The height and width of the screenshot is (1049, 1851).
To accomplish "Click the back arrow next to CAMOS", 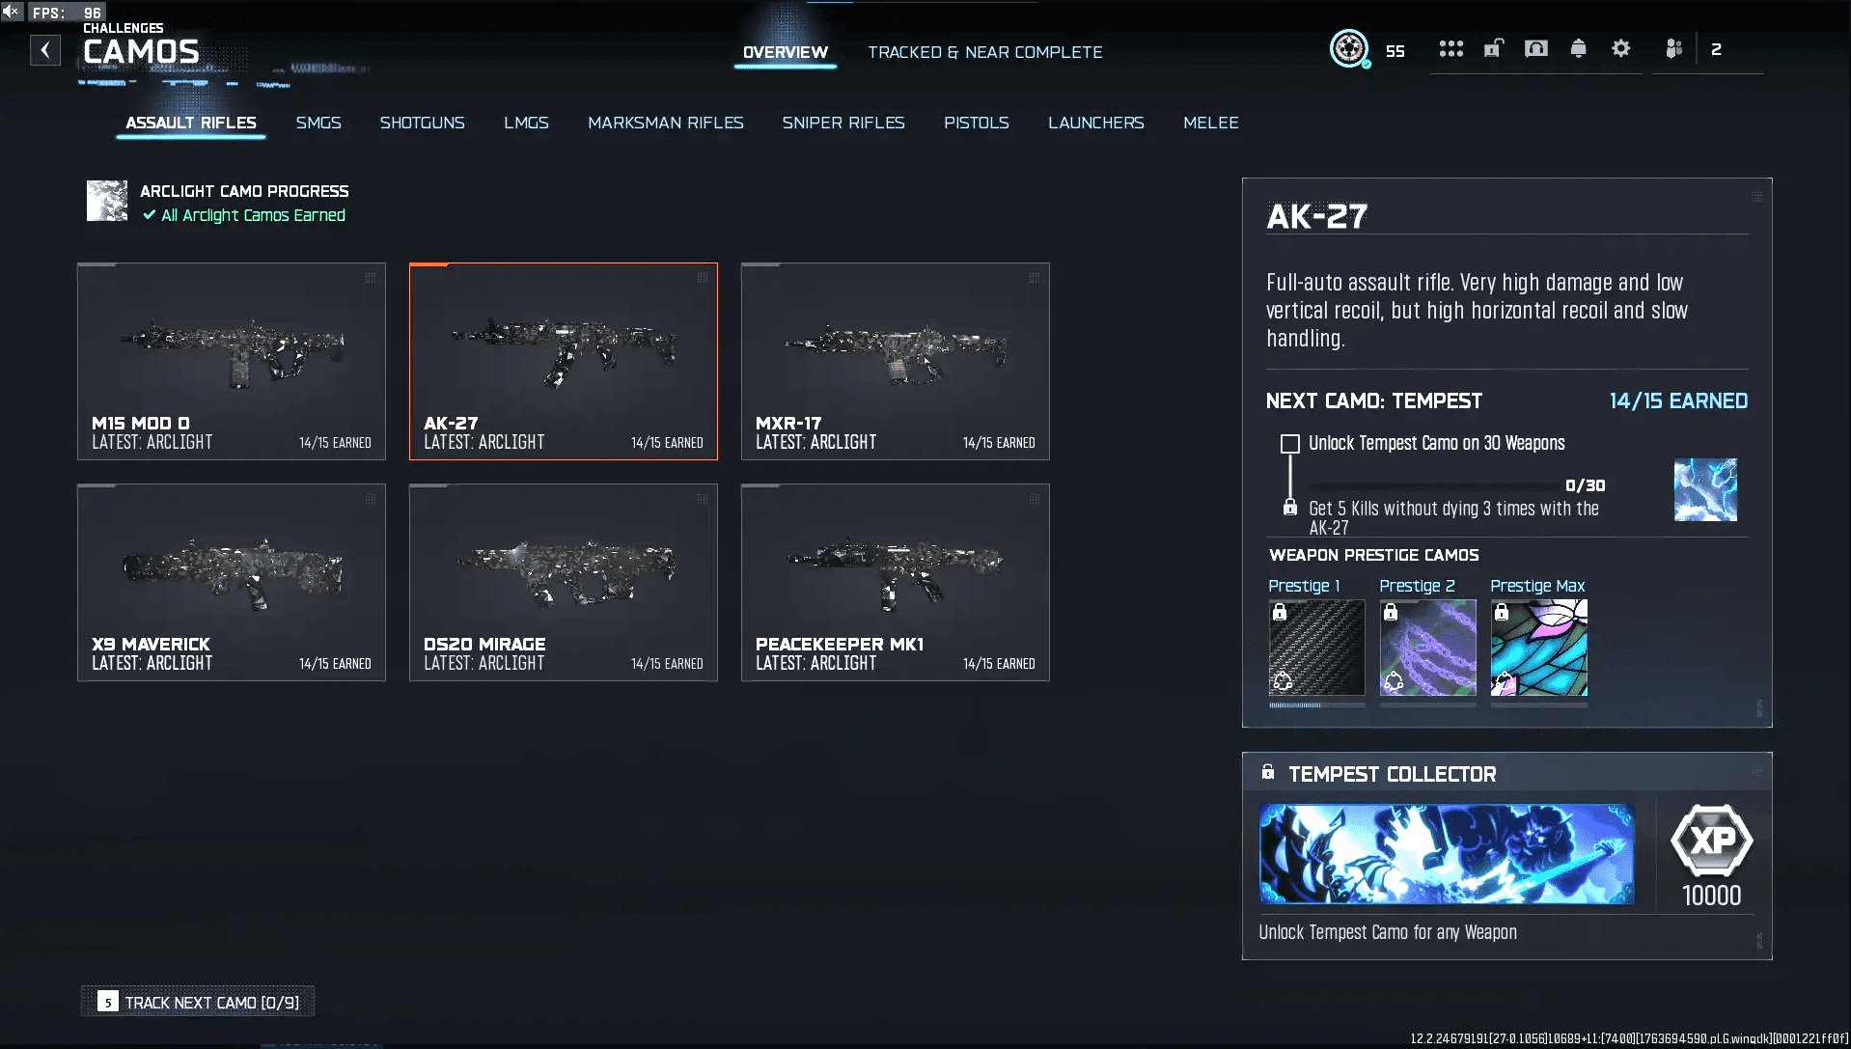I will point(45,50).
